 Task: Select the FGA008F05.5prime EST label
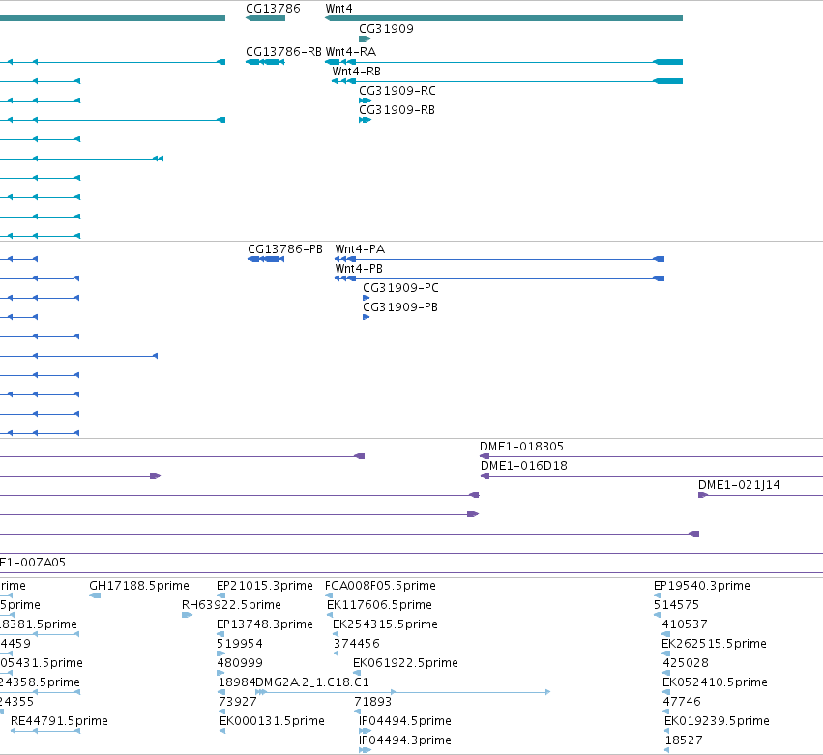380,586
